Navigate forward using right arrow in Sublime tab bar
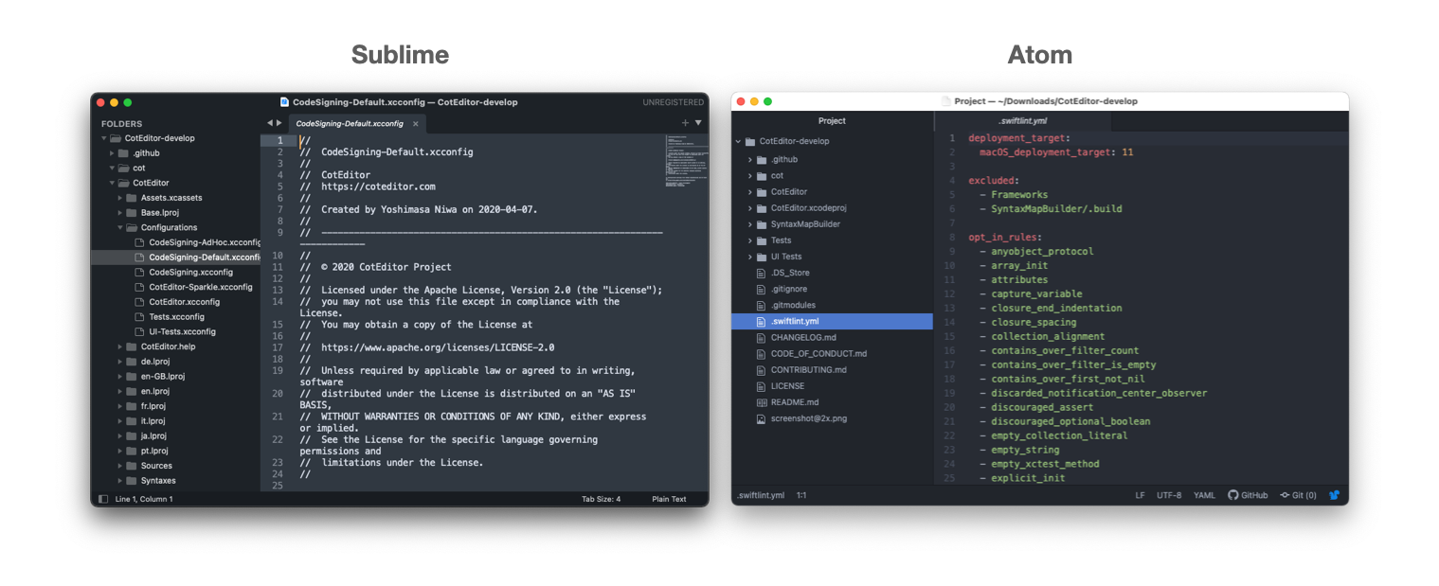Image resolution: width=1439 pixels, height=586 pixels. (280, 122)
